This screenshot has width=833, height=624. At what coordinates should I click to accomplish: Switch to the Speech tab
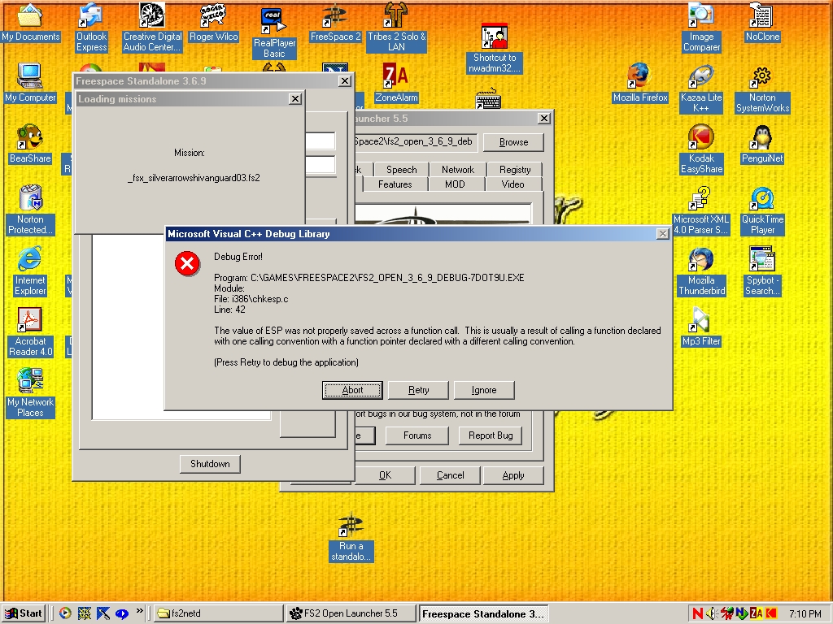click(x=401, y=169)
